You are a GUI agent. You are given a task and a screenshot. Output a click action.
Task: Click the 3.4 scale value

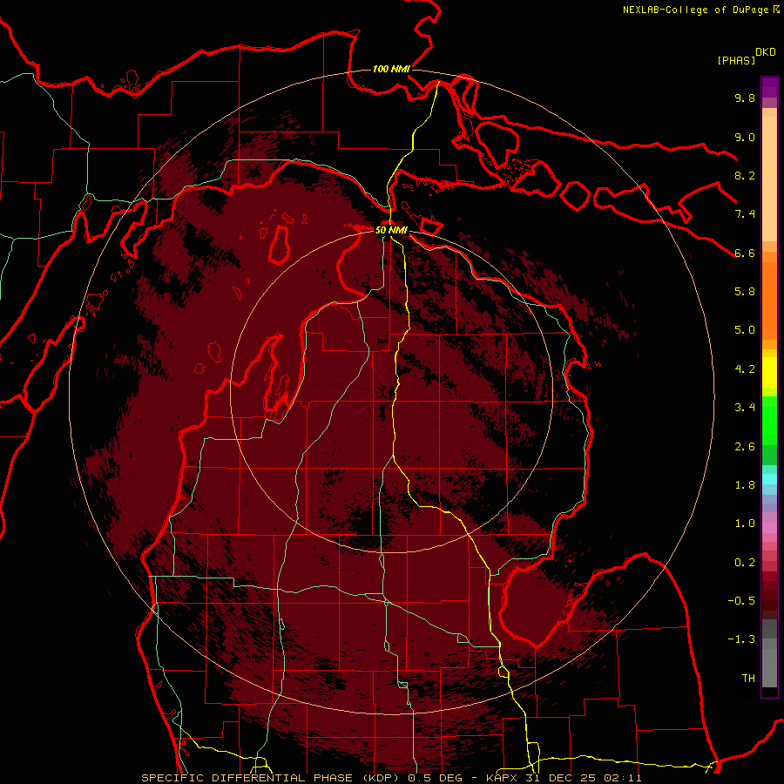pos(745,408)
